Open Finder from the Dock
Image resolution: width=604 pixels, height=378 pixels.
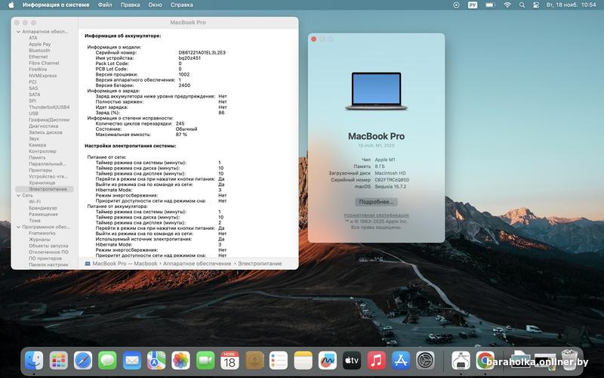point(34,361)
